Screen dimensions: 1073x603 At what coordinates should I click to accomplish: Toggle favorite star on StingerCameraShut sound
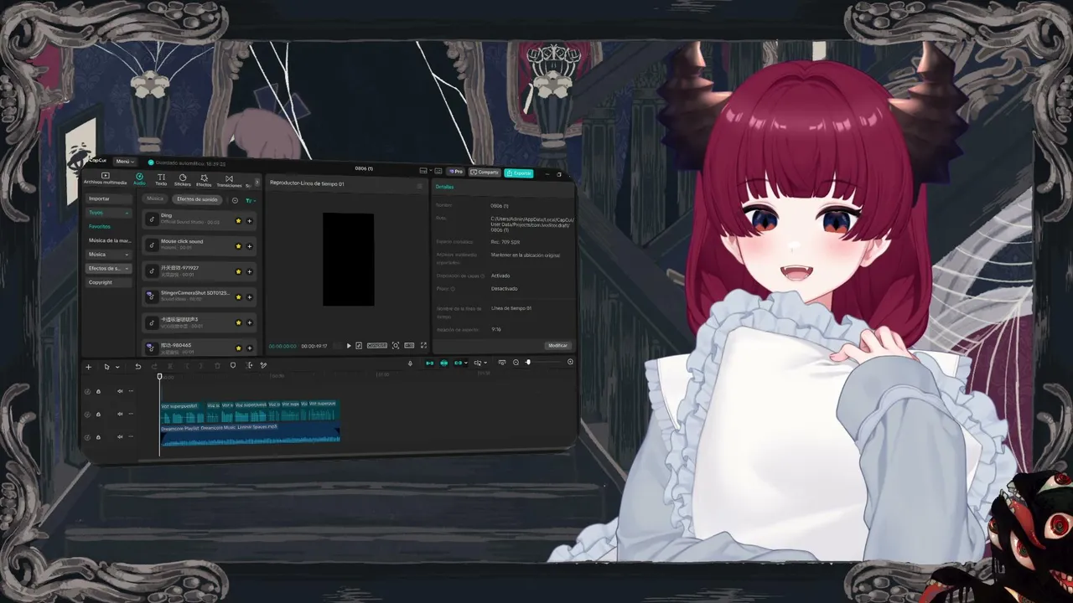[238, 296]
